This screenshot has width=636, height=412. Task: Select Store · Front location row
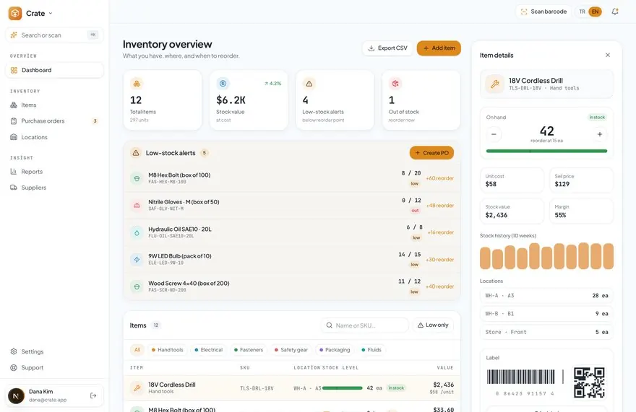[546, 332]
